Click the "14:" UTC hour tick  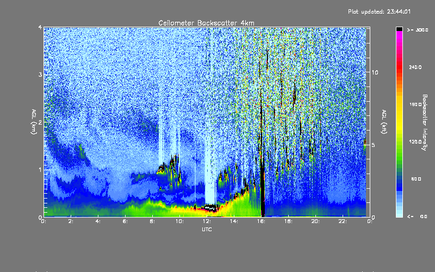click(234, 221)
